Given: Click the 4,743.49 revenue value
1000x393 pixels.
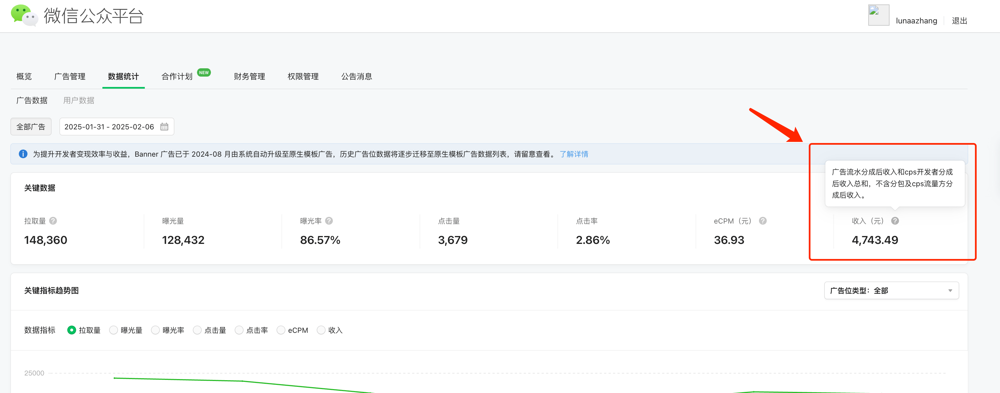Looking at the screenshot, I should [x=875, y=240].
